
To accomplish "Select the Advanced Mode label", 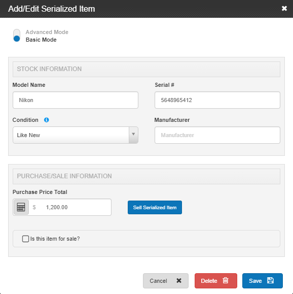I will [x=47, y=32].
